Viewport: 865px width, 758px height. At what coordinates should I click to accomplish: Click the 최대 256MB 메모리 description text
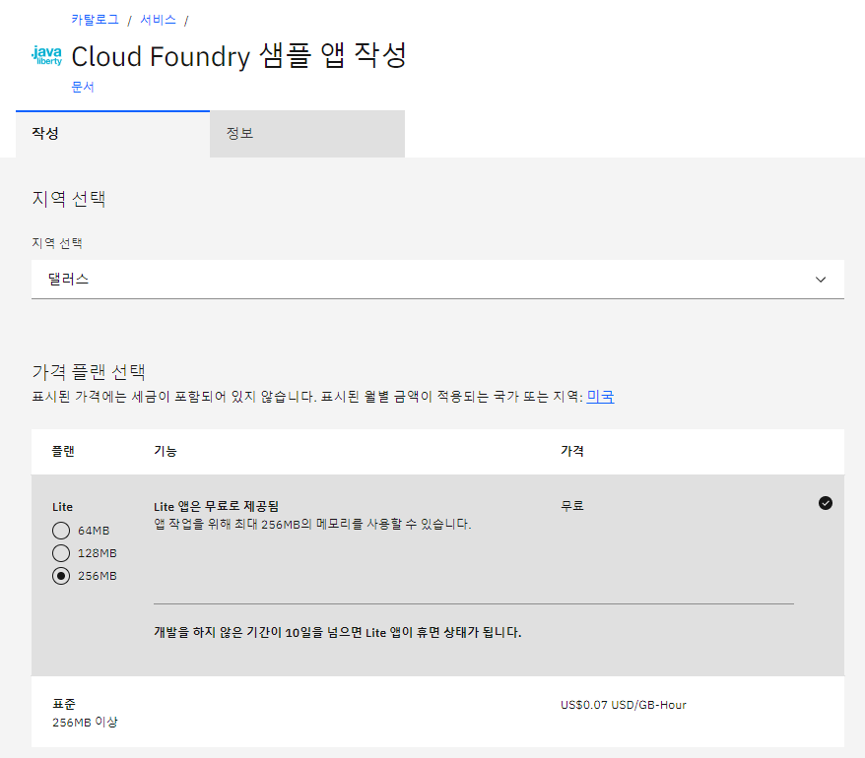[312, 524]
